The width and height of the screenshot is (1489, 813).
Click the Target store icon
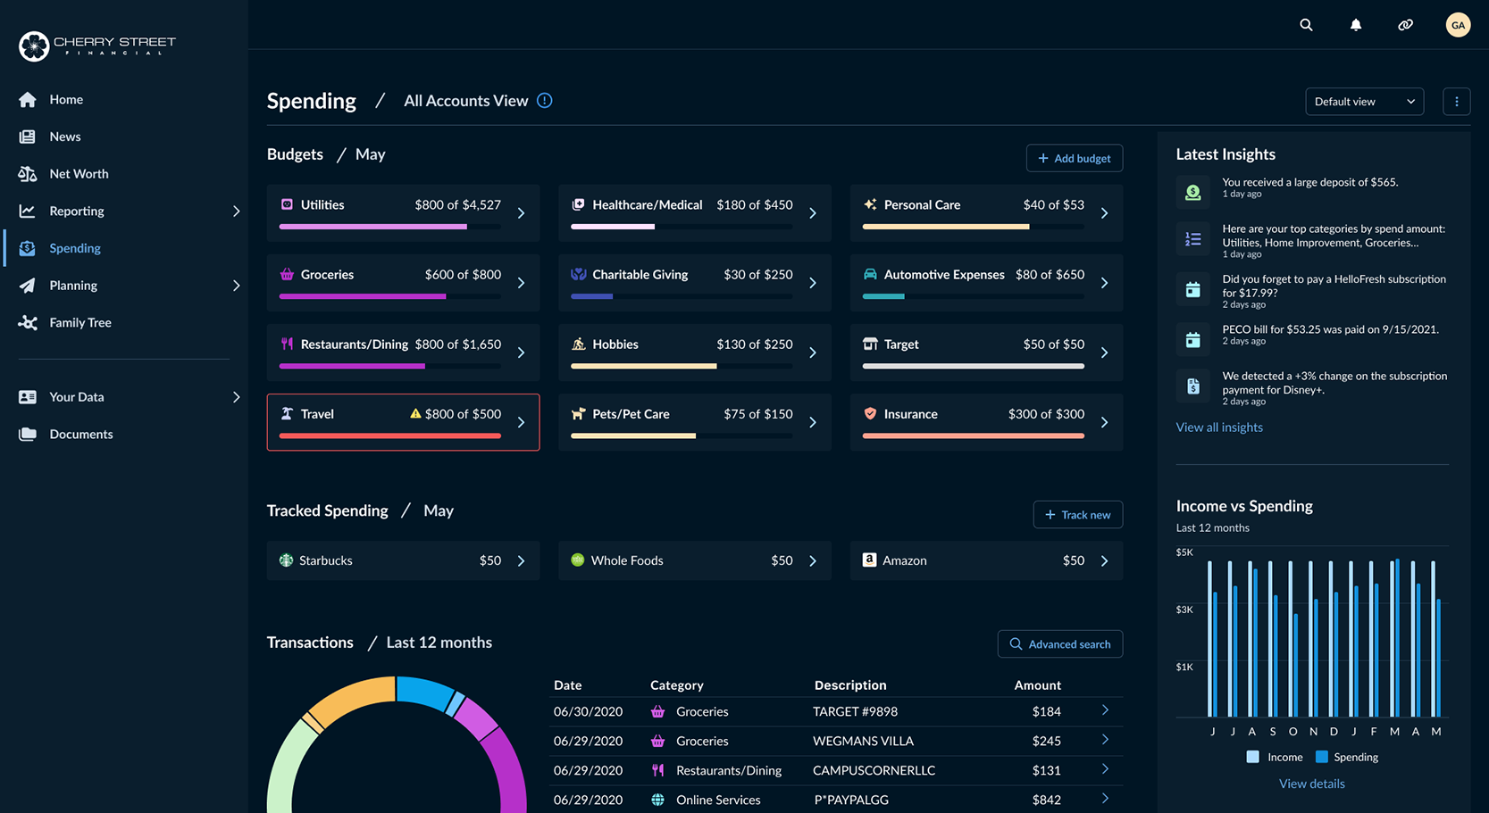pyautogui.click(x=870, y=344)
